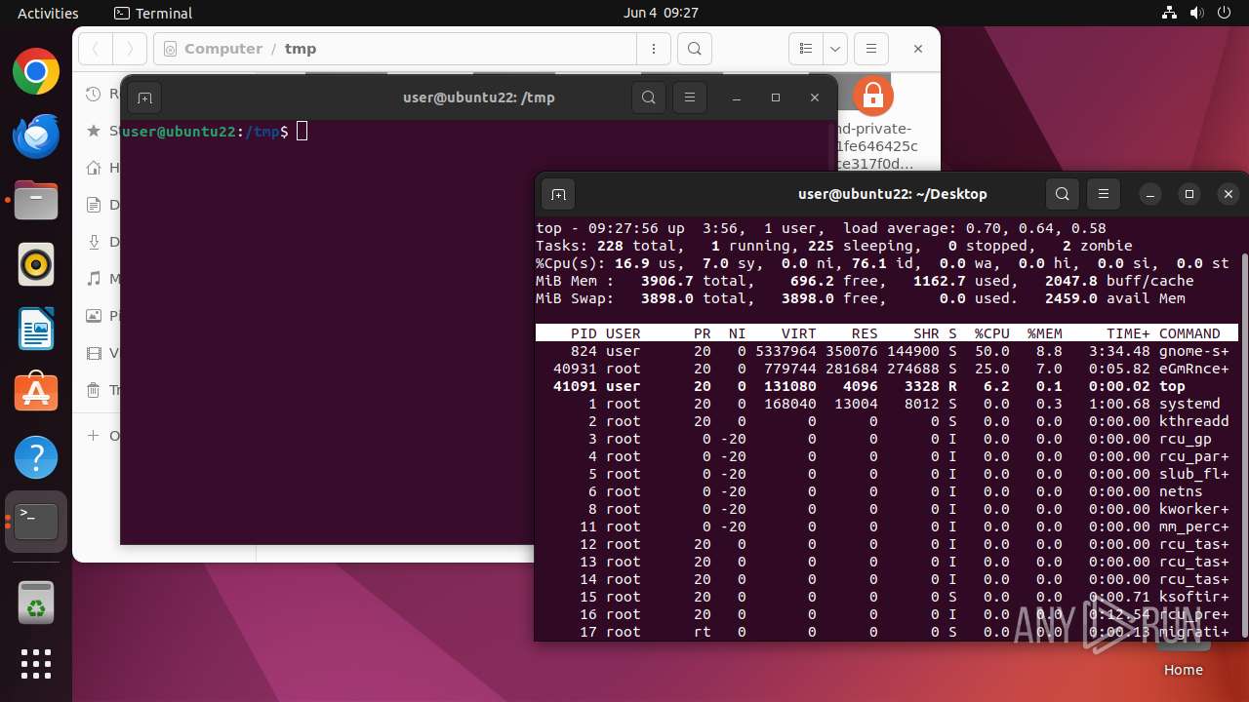Click search icon in the /tmp terminal

click(x=649, y=97)
